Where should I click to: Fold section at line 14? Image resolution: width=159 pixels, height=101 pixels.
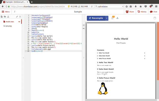pos(30,40)
